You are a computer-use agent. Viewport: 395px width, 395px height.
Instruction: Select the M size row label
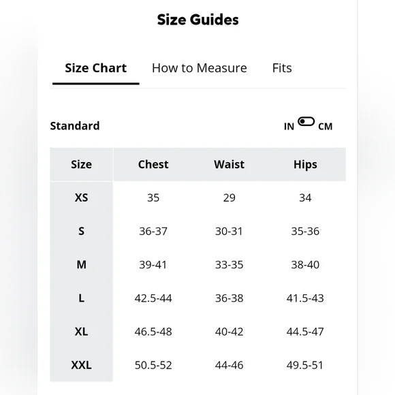click(x=81, y=265)
